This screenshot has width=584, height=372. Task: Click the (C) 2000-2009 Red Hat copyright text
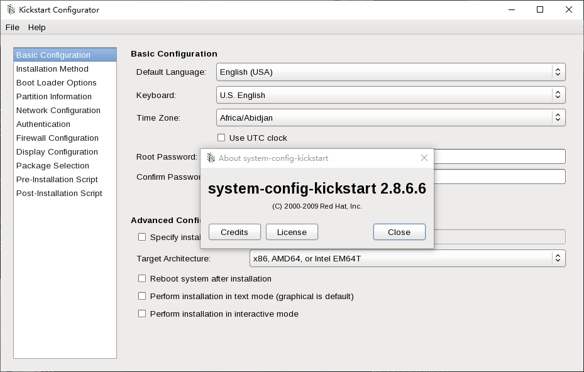click(317, 206)
